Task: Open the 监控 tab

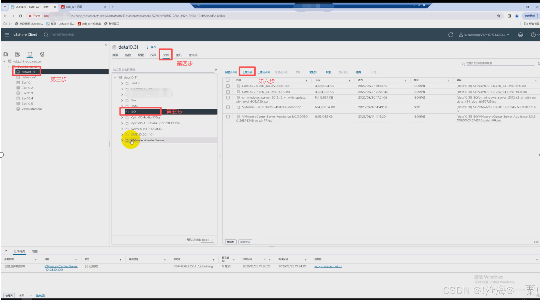Action: click(x=128, y=55)
